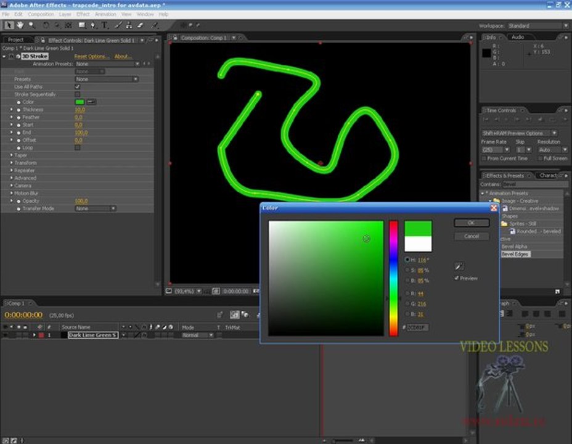Open the Animation menu
The width and height of the screenshot is (572, 444).
105,14
